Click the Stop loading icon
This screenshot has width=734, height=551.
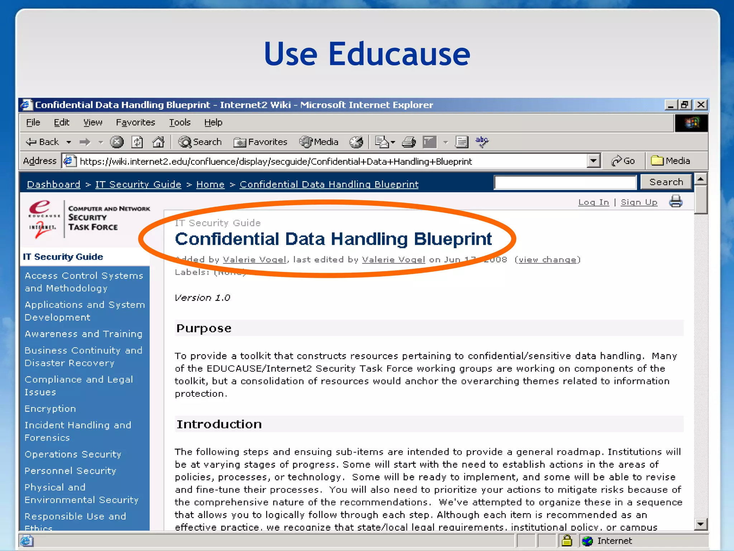pyautogui.click(x=116, y=142)
